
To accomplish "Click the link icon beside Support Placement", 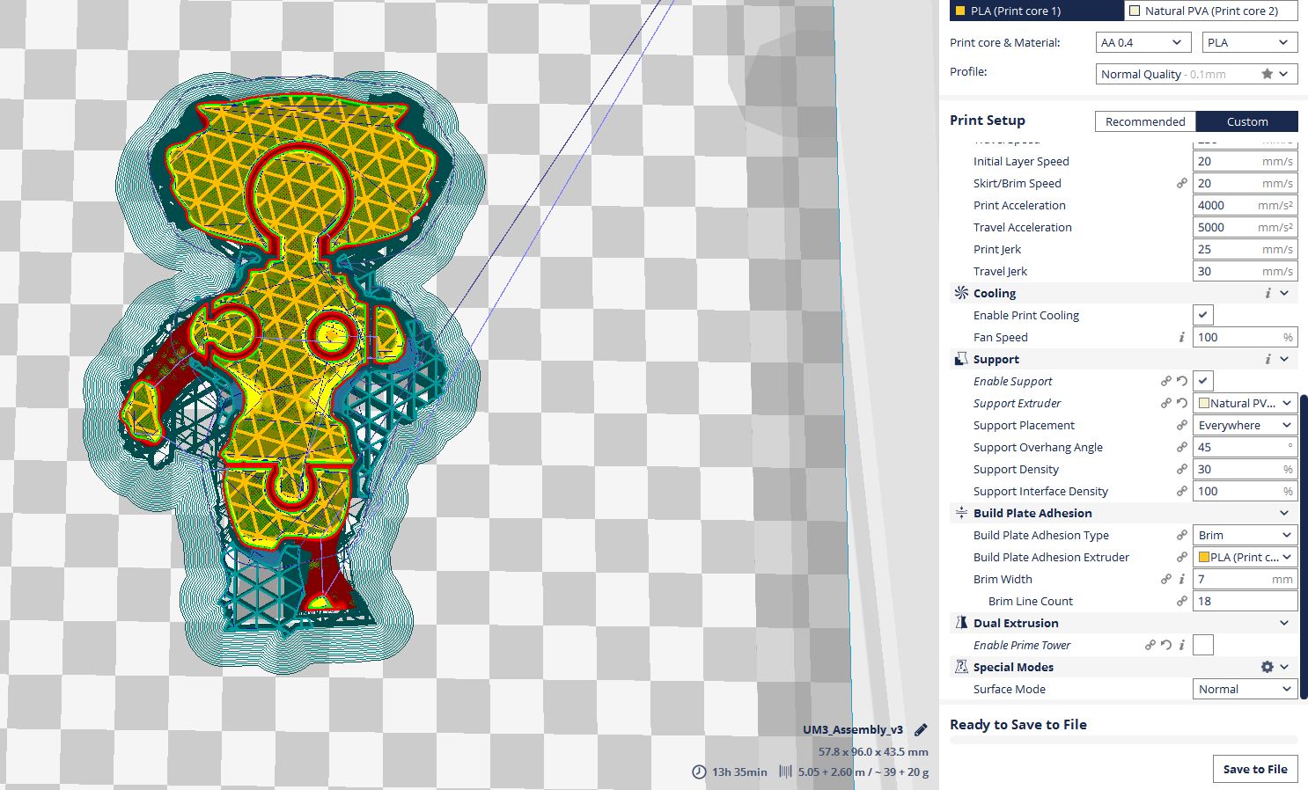I will point(1182,425).
